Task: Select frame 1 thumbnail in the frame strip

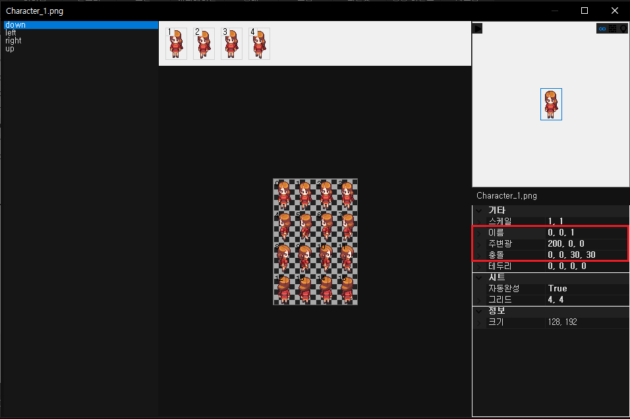Action: (x=176, y=43)
